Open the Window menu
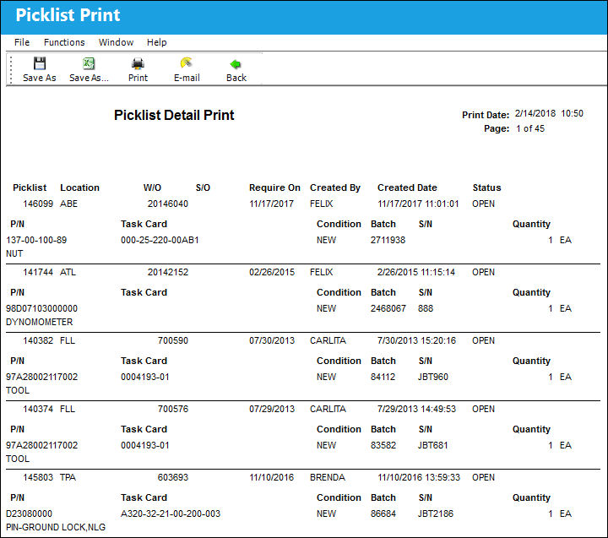Screen dimensions: 608x538 (x=116, y=42)
